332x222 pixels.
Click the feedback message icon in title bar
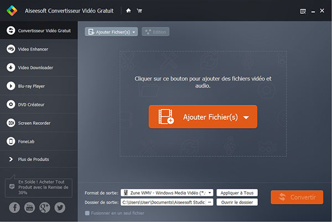(x=303, y=11)
